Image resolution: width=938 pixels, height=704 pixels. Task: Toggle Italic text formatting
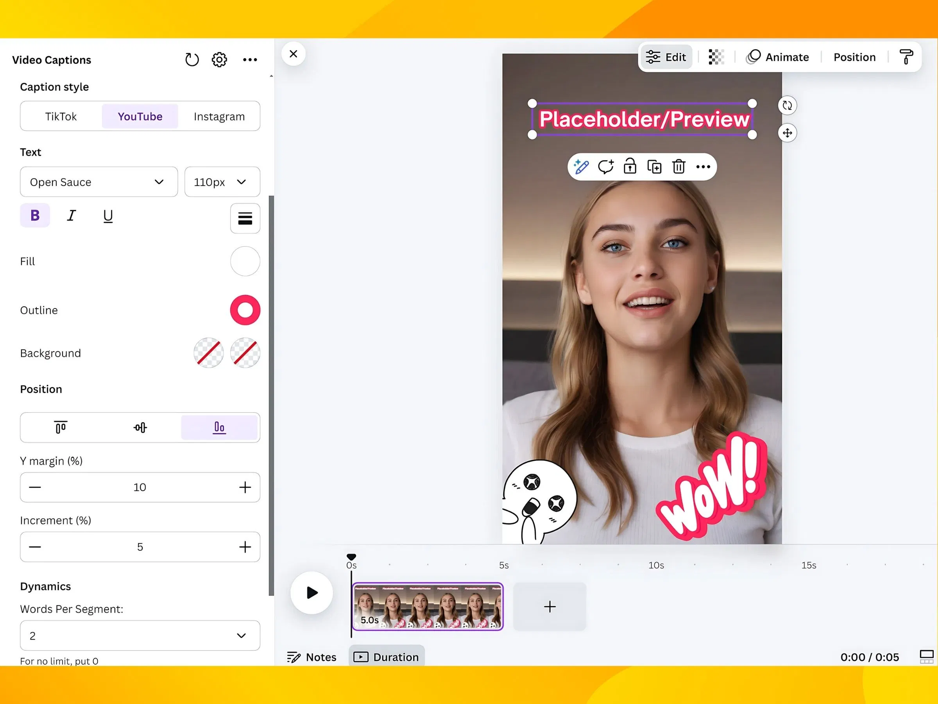click(x=72, y=216)
